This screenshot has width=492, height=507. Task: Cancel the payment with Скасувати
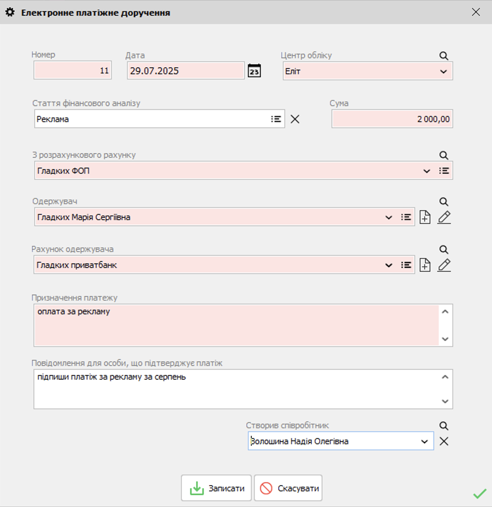tap(288, 488)
